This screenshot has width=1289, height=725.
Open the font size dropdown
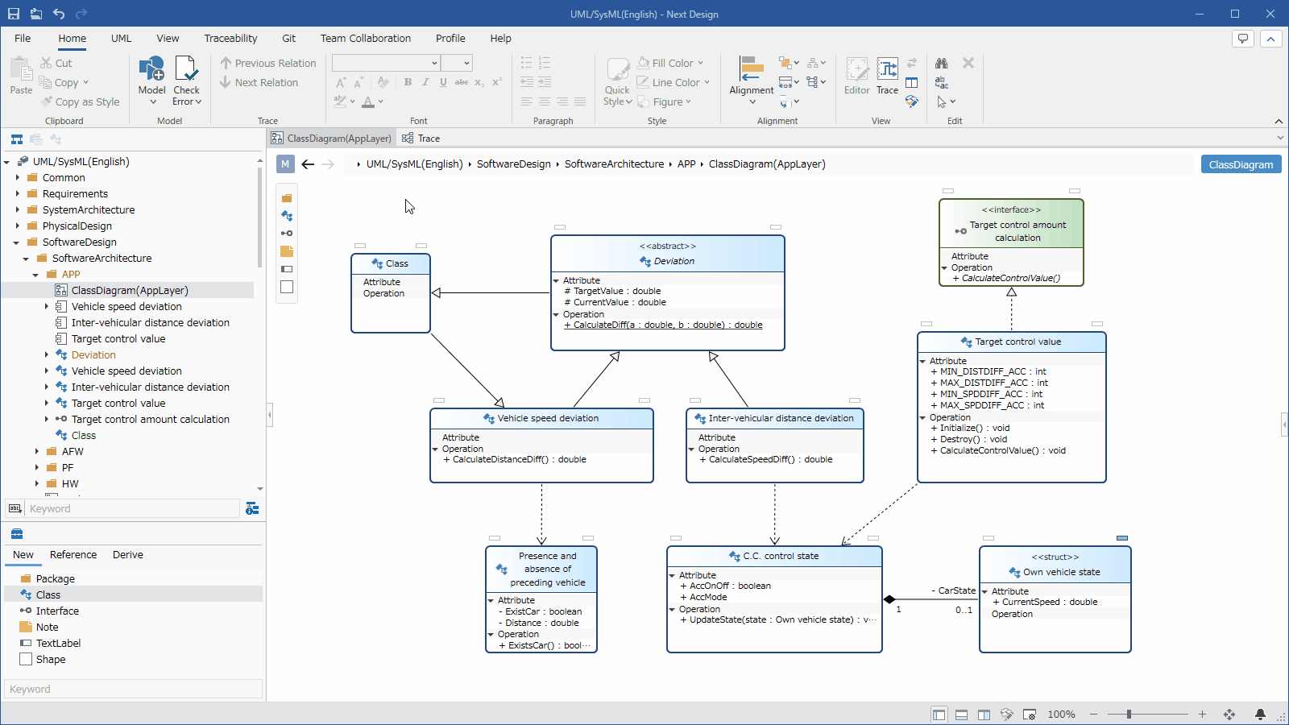[456, 63]
